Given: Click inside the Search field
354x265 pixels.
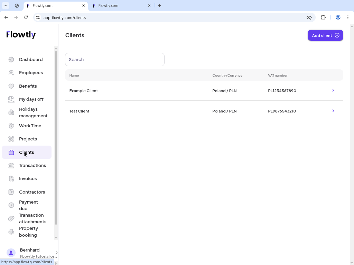Looking at the screenshot, I should click(x=114, y=59).
